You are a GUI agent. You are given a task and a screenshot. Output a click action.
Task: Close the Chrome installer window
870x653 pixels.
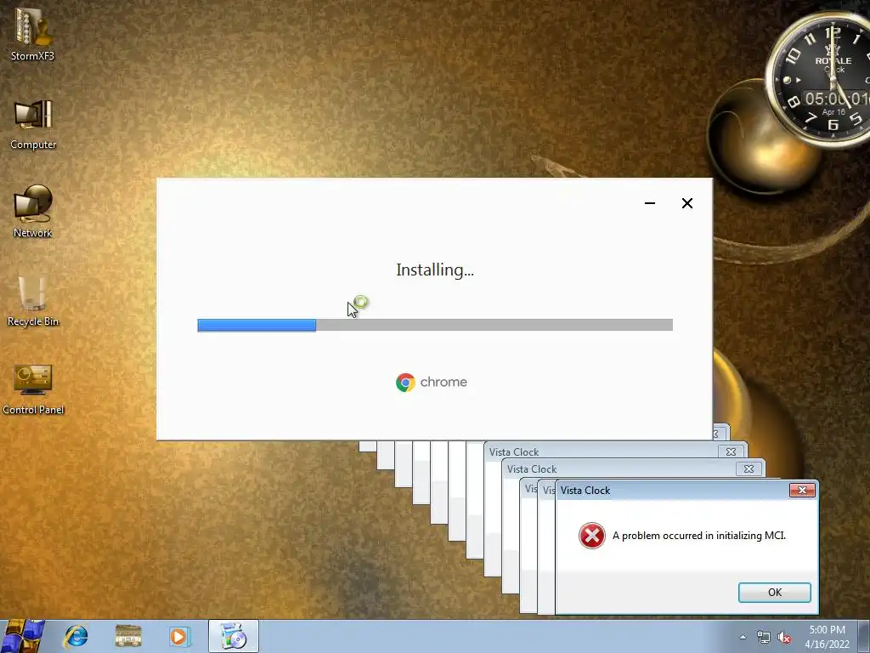pos(686,203)
